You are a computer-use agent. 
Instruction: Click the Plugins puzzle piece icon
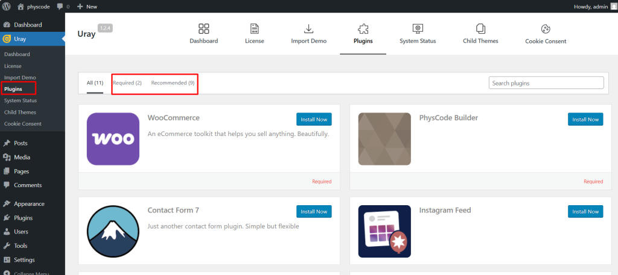point(363,29)
